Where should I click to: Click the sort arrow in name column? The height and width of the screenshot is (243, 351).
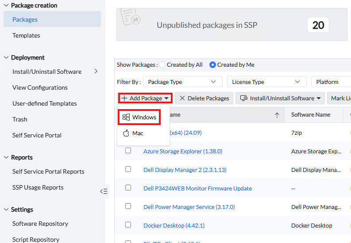click(x=277, y=115)
